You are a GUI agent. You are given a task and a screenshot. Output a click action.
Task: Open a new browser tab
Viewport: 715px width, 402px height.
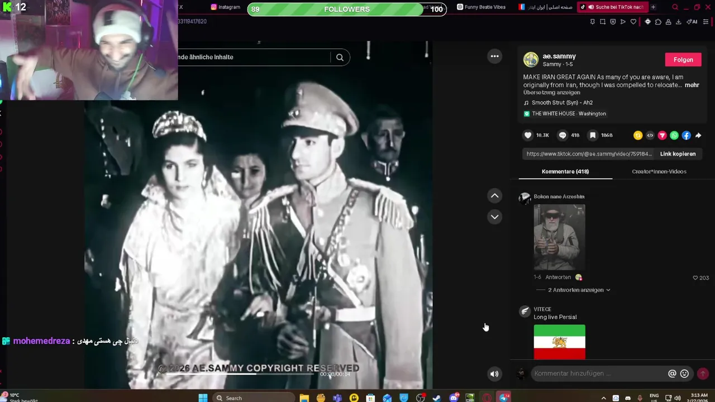(x=653, y=7)
